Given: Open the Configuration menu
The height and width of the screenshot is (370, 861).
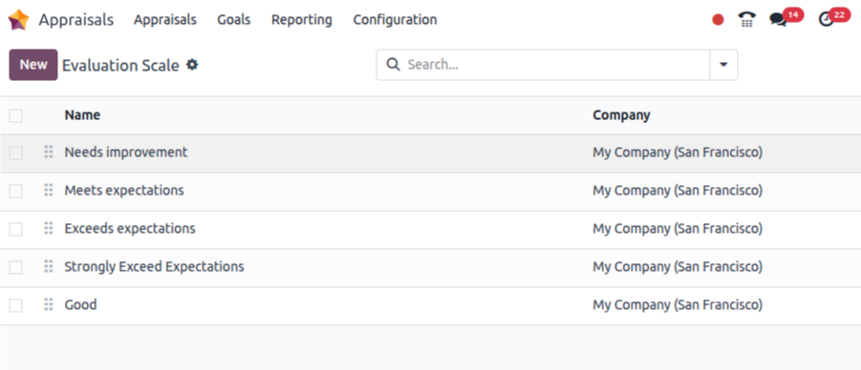Looking at the screenshot, I should (395, 20).
